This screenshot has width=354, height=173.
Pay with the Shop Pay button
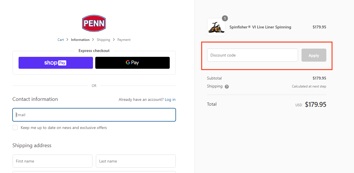56,63
